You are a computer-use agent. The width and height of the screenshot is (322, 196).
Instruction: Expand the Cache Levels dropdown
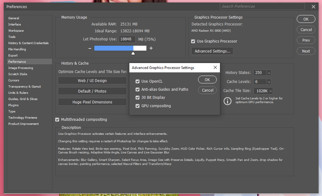pos(269,82)
